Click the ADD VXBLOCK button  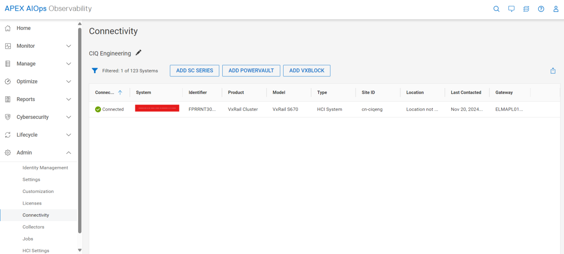point(307,71)
